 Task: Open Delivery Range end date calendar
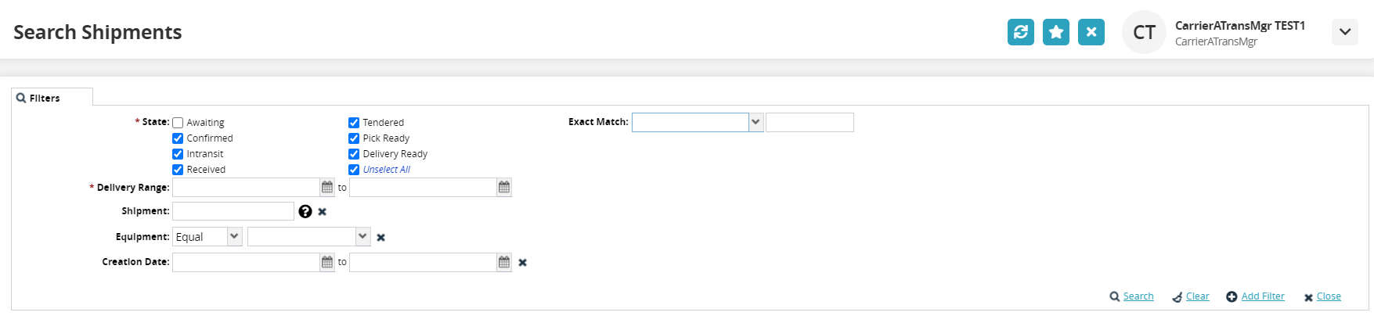pyautogui.click(x=504, y=188)
